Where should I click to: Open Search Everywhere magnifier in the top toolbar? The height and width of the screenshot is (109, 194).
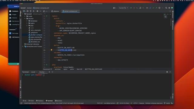click(166, 8)
